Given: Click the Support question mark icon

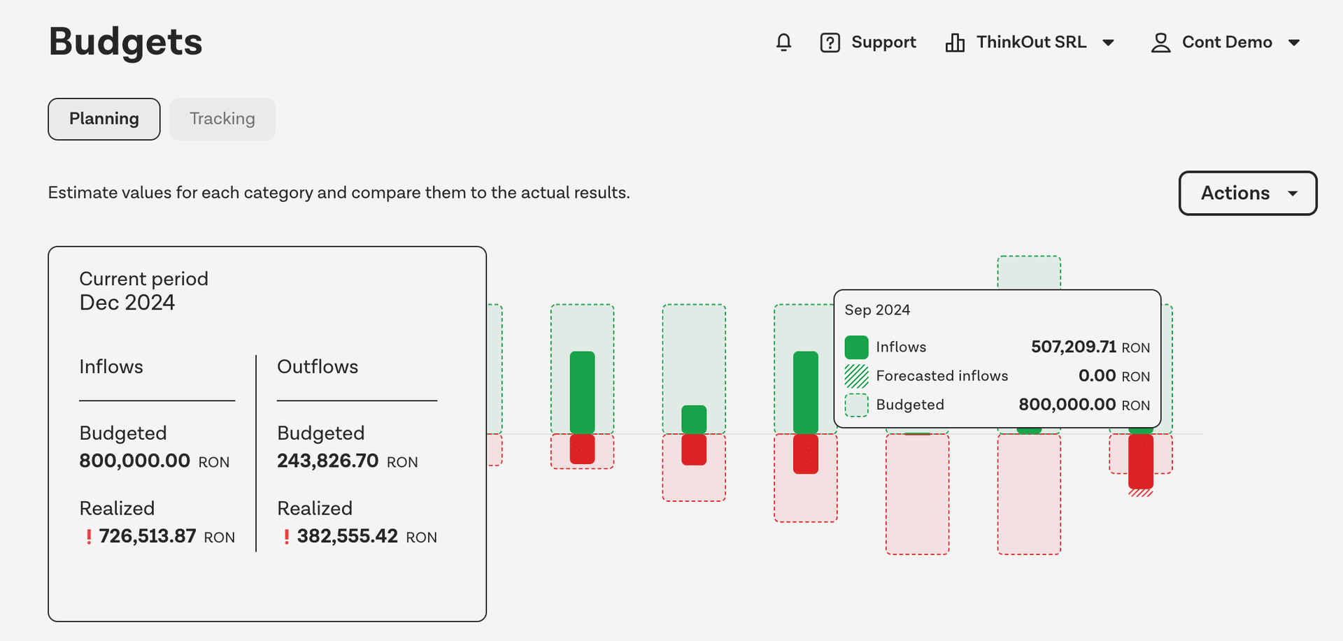Looking at the screenshot, I should tap(830, 43).
